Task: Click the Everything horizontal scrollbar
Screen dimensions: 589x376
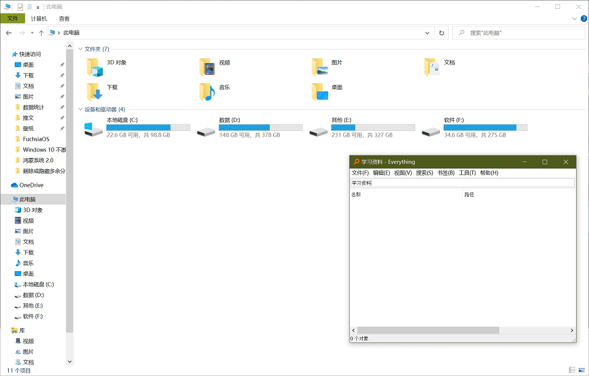Action: (x=428, y=331)
